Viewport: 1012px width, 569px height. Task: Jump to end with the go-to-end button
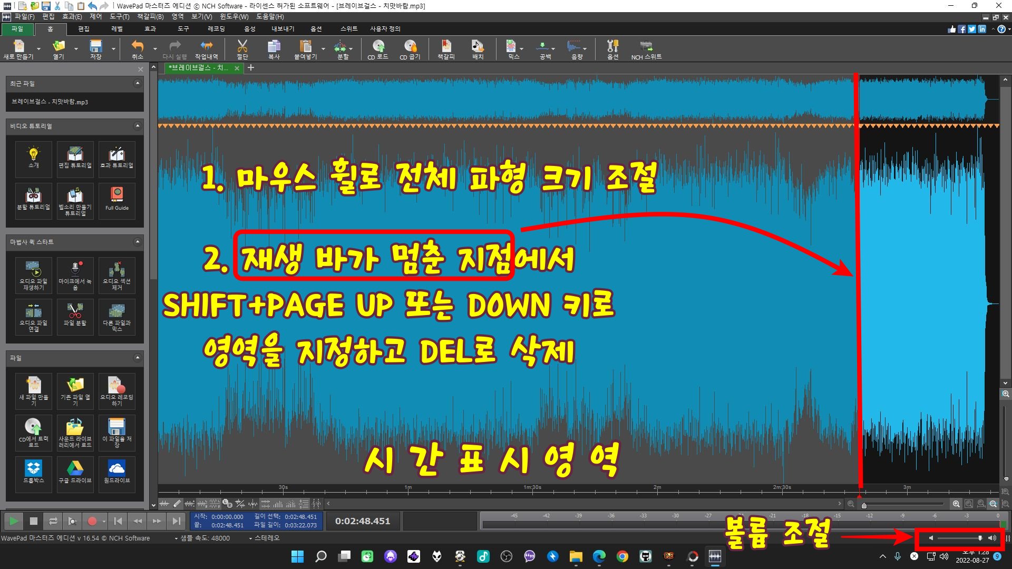click(x=177, y=521)
